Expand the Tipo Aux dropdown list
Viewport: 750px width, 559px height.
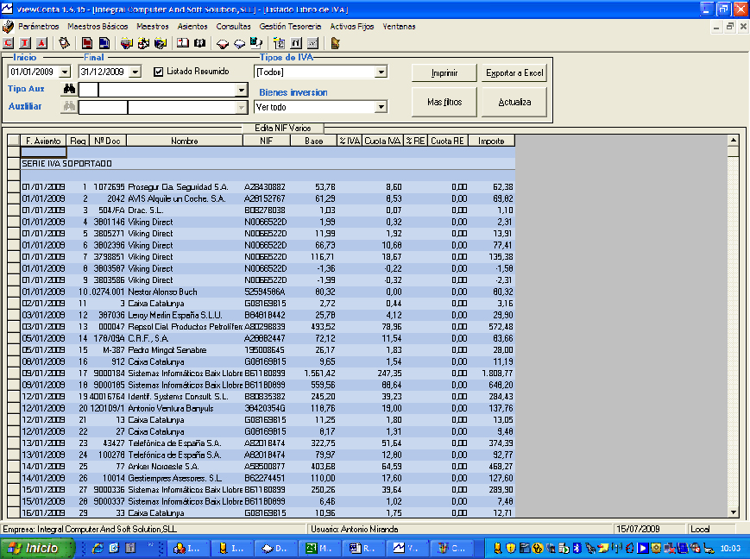241,90
